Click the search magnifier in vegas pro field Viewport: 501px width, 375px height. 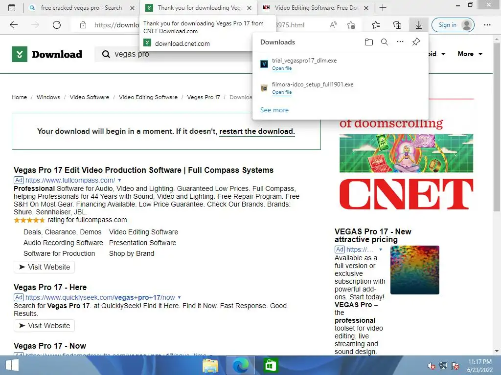[106, 54]
